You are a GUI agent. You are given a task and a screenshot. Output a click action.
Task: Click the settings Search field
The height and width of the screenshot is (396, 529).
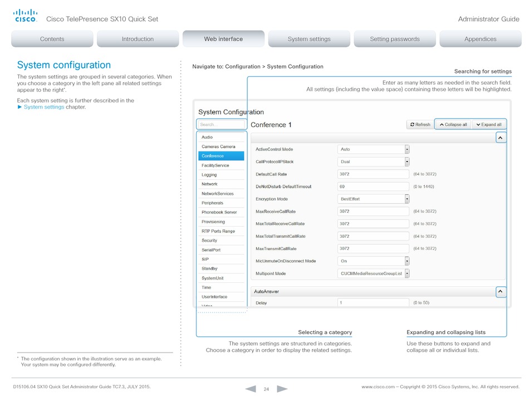click(x=221, y=124)
